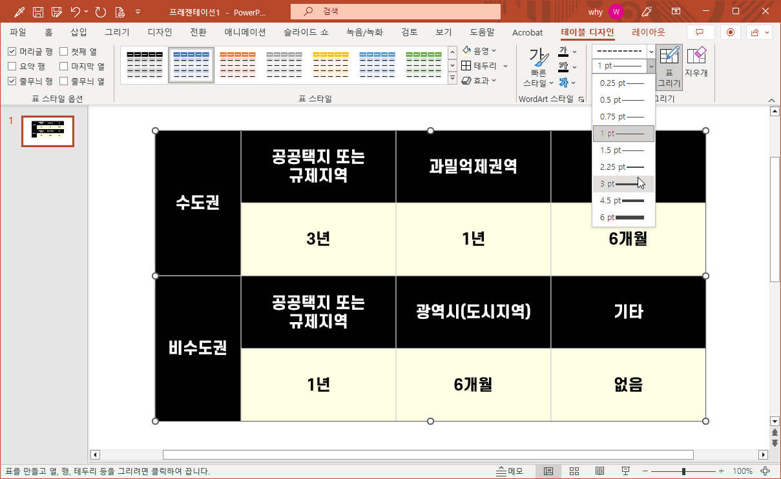Image resolution: width=781 pixels, height=479 pixels.
Task: Switch to the Acrobat tab
Action: (x=527, y=32)
